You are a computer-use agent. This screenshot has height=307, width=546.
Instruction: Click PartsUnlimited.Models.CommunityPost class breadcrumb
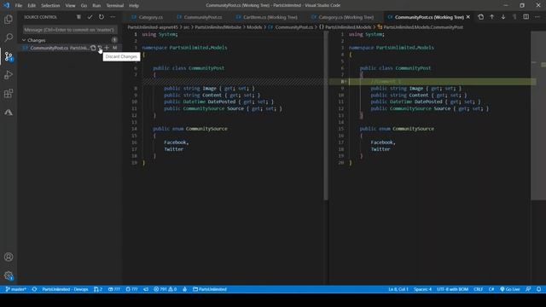click(423, 27)
